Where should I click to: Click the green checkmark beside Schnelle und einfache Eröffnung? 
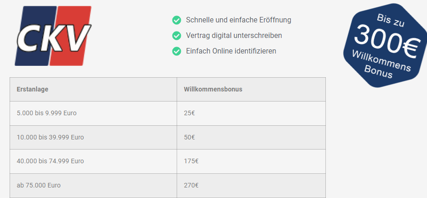coord(177,20)
